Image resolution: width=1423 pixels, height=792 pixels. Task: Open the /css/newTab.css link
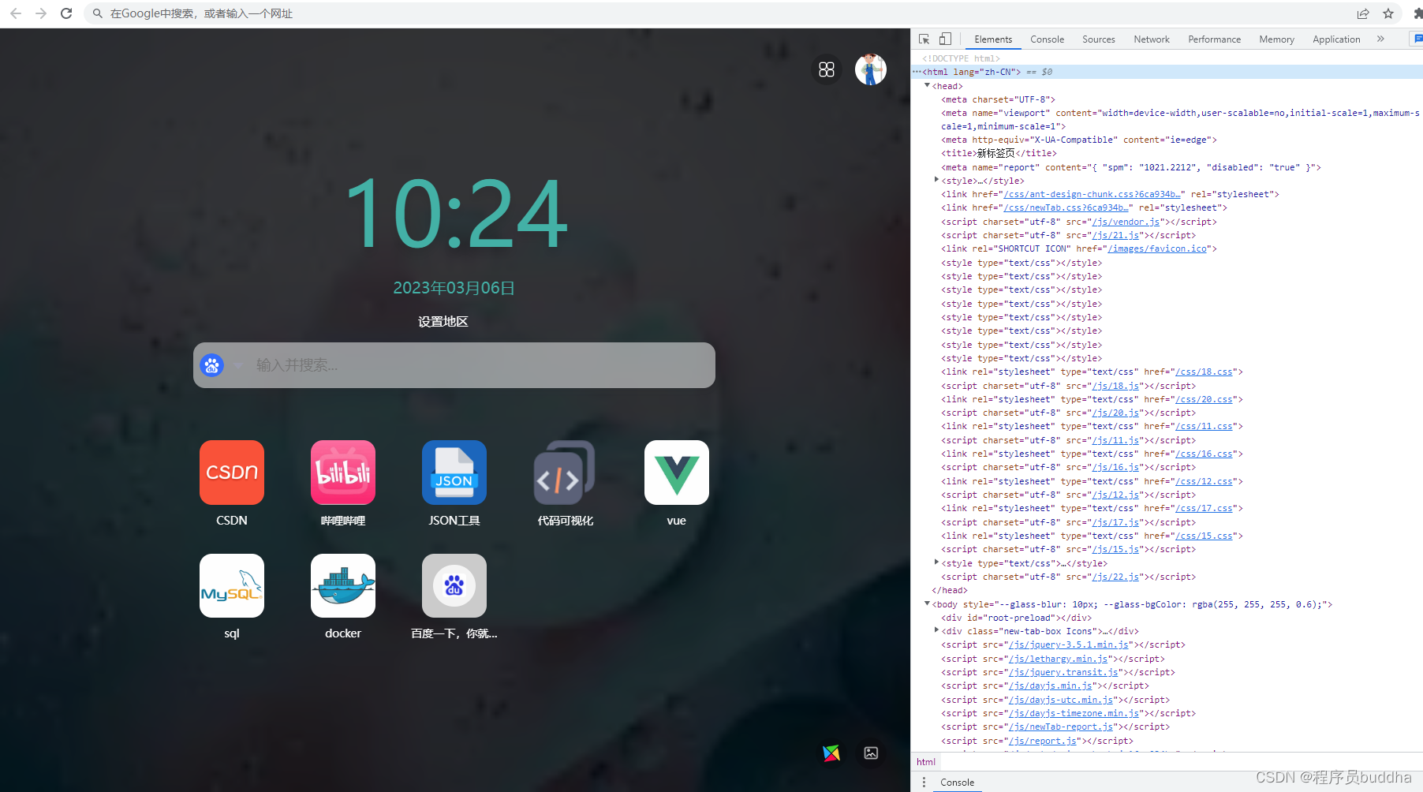(x=1066, y=208)
